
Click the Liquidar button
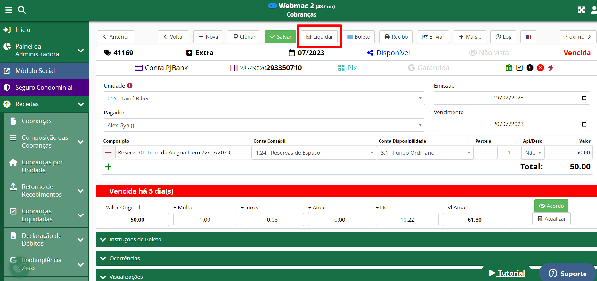coord(319,37)
